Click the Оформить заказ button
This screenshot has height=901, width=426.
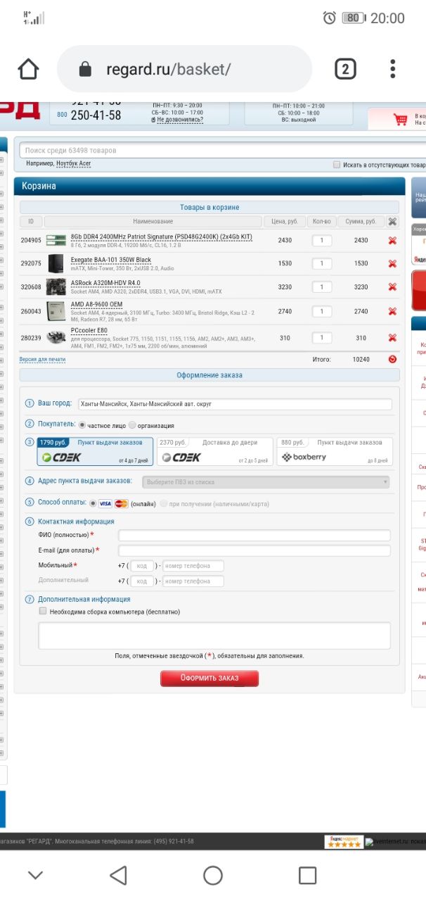tap(209, 678)
